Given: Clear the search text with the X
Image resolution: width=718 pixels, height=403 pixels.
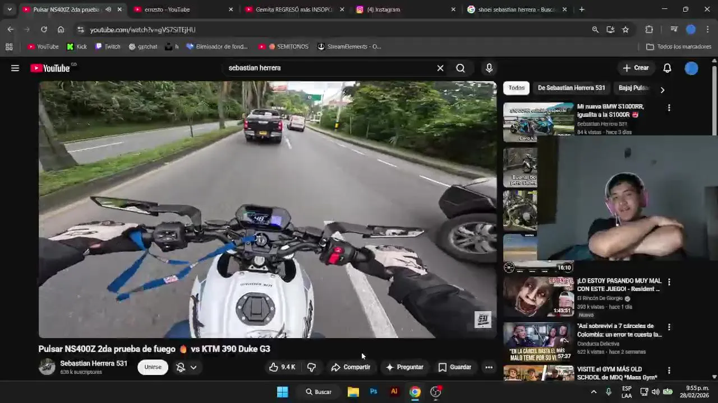Looking at the screenshot, I should (440, 68).
